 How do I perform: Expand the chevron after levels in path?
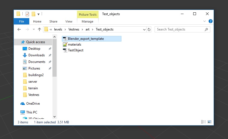point(65,29)
